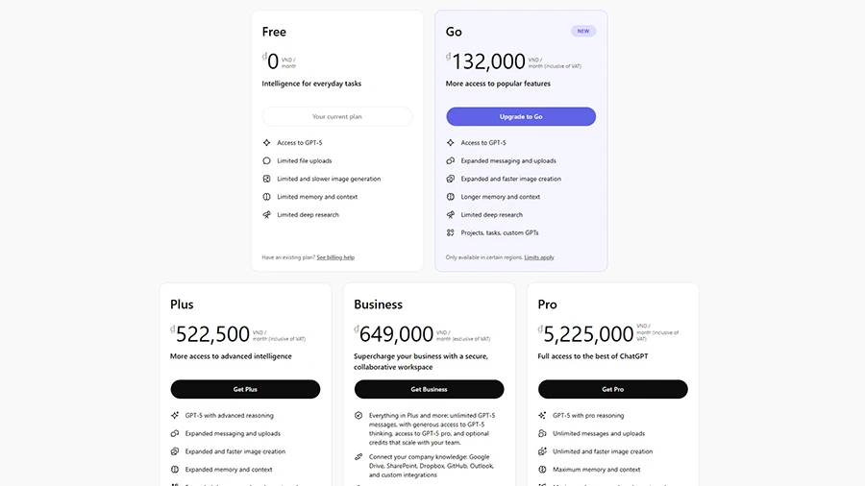
Task: Click the NEW badge on Go plan
Action: [583, 31]
